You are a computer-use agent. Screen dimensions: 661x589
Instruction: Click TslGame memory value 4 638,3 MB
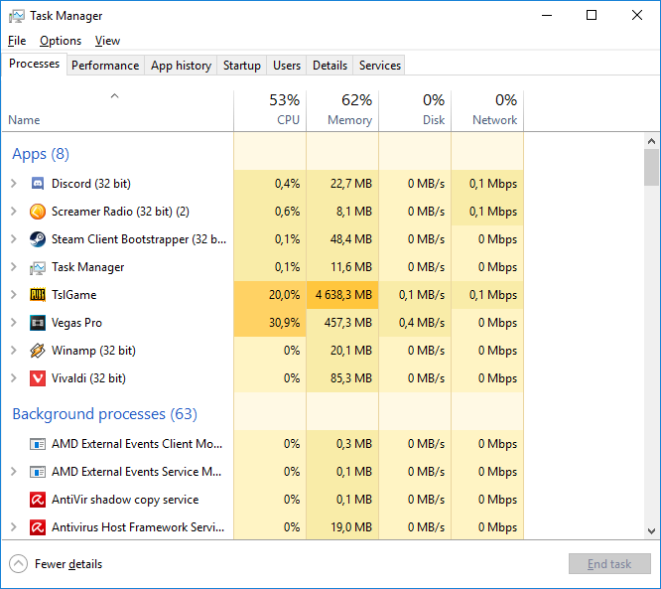pos(343,295)
